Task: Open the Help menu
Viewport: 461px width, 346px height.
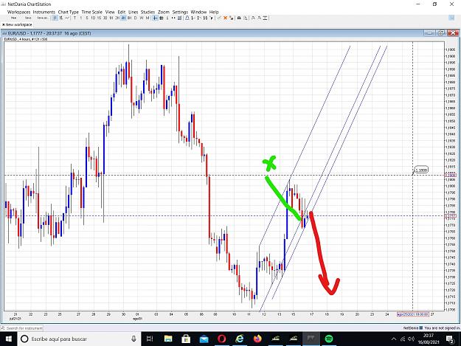Action: [x=214, y=12]
